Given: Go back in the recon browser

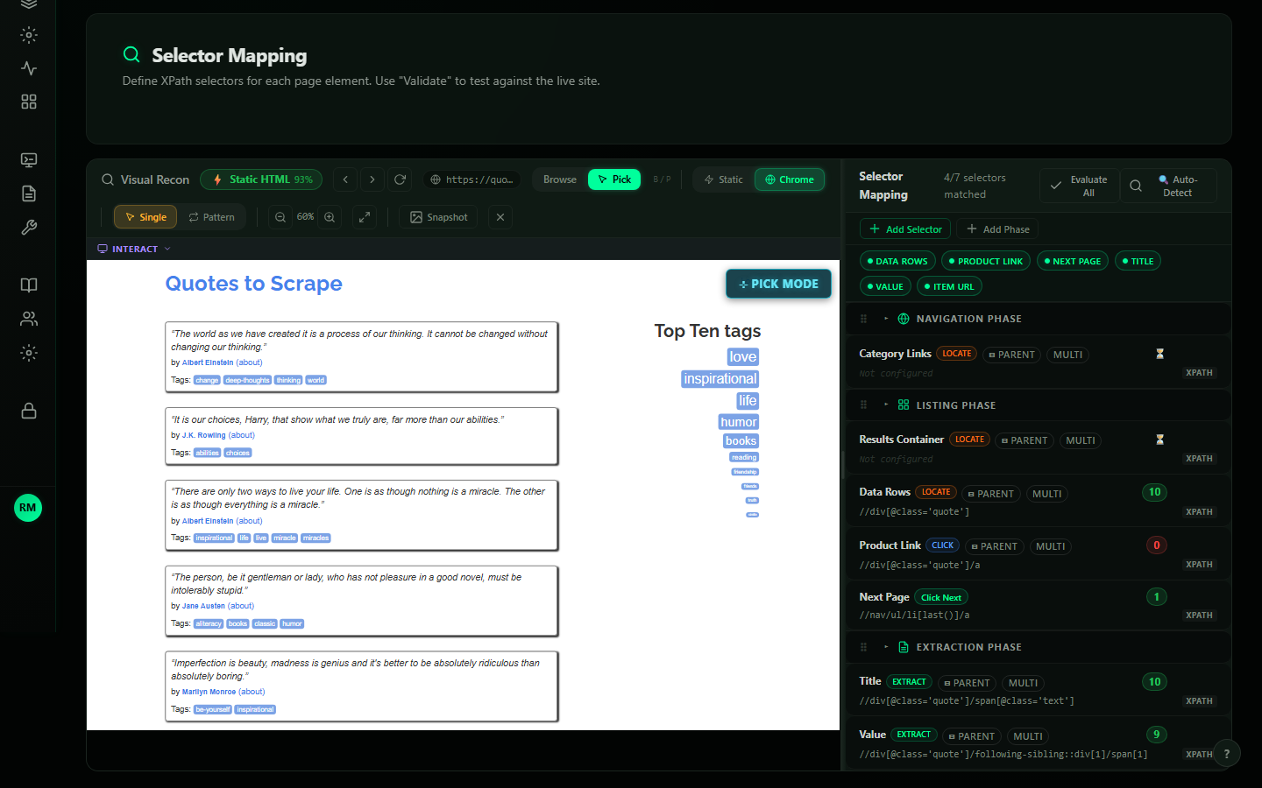Looking at the screenshot, I should (345, 179).
